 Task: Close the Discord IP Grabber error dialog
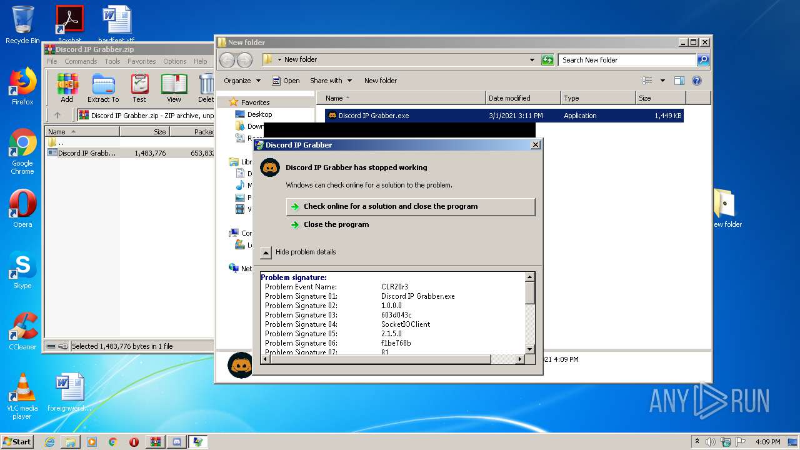coord(535,145)
